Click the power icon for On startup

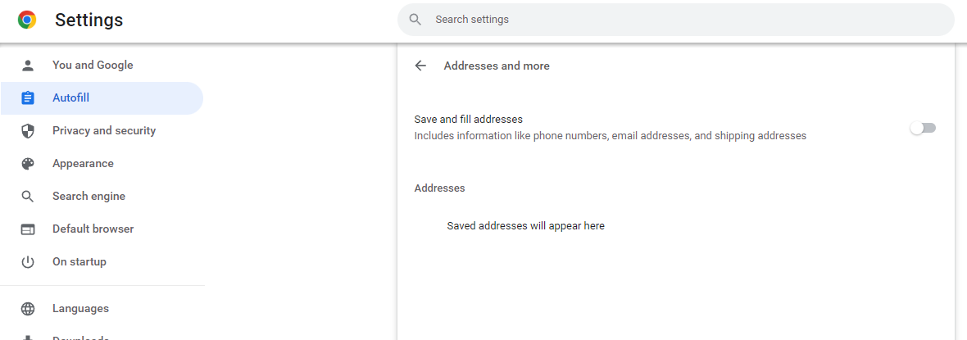tap(28, 262)
